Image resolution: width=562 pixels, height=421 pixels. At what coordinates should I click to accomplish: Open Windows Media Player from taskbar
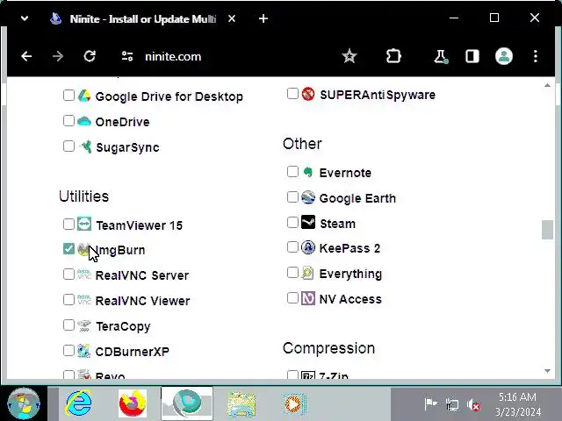[294, 404]
